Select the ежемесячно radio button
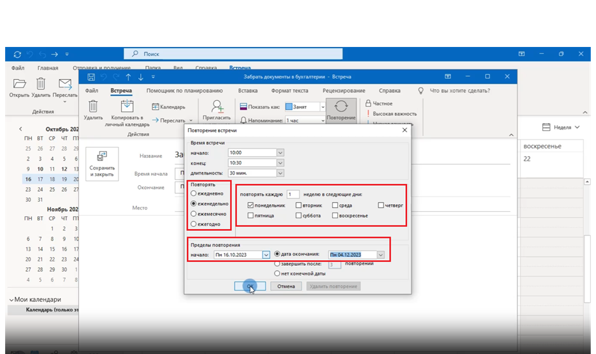This screenshot has height=354, width=596. [194, 214]
